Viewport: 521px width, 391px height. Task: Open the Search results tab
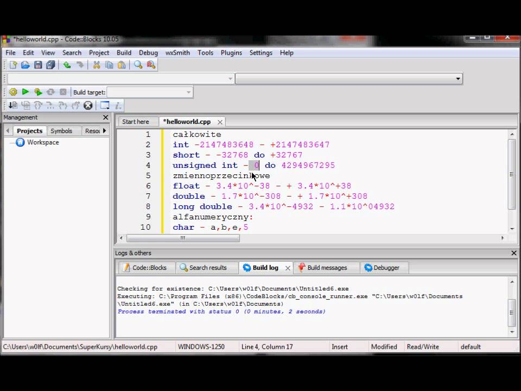point(204,268)
